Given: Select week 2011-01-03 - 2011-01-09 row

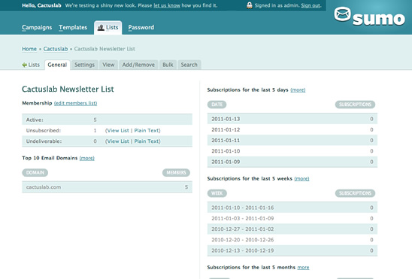Looking at the screenshot, I should click(292, 218).
